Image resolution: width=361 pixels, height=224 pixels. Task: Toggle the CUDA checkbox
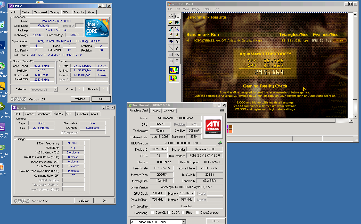tap(169, 213)
